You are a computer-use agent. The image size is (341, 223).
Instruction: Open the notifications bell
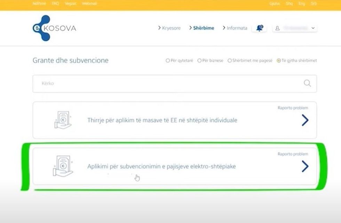[260, 28]
